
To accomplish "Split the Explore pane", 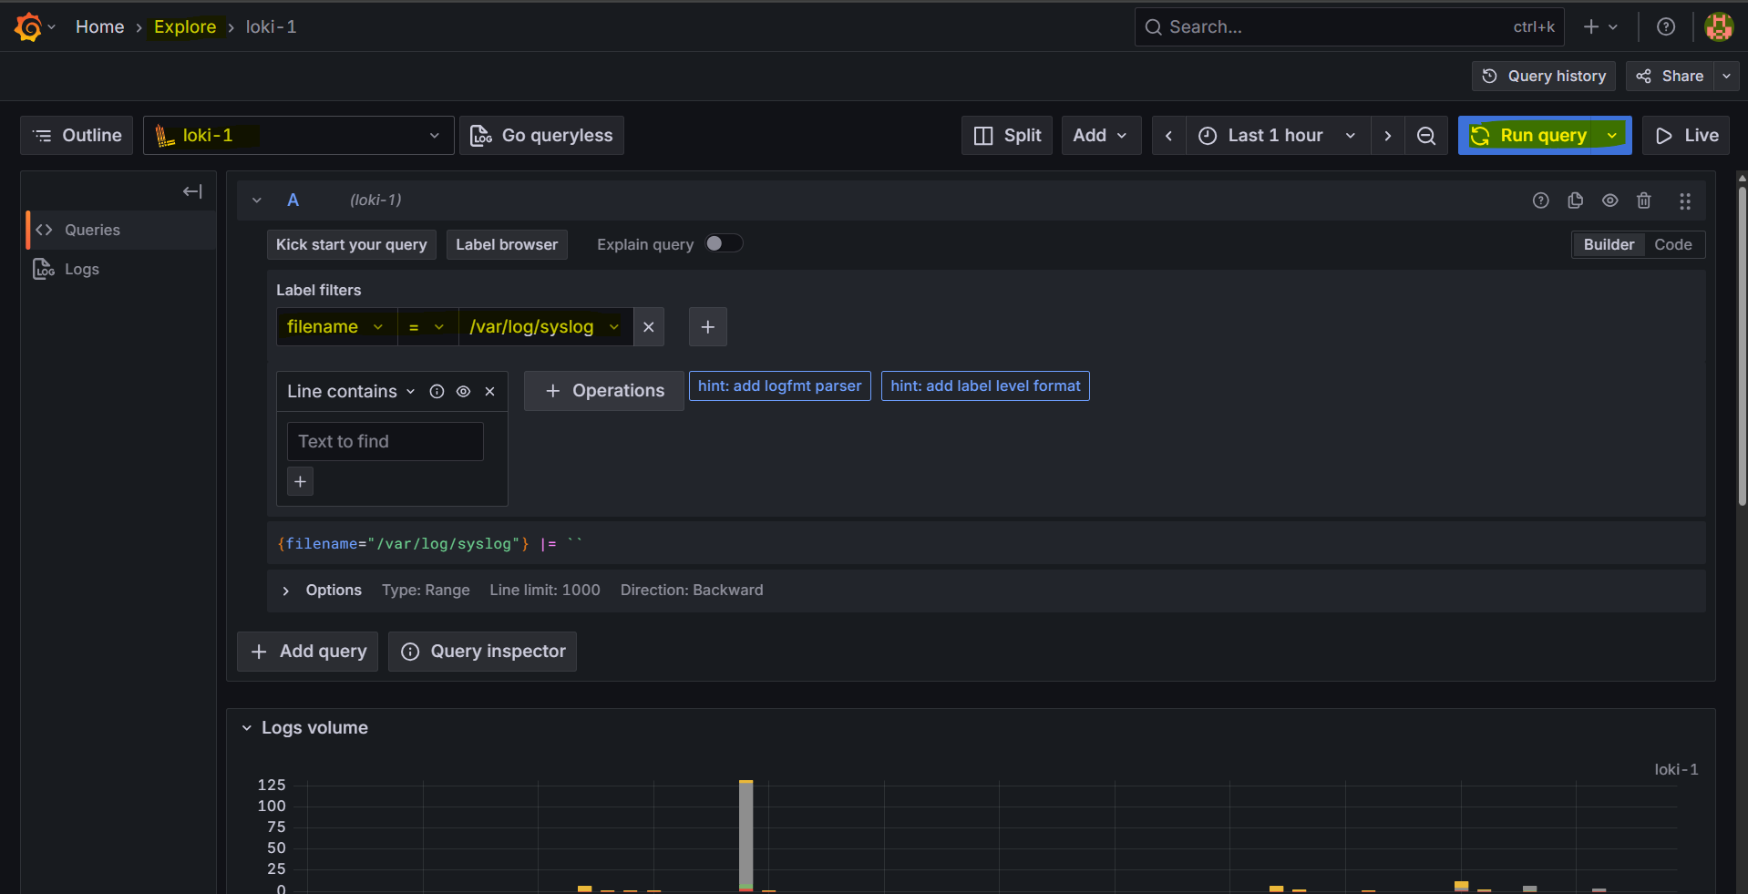I will (1007, 136).
